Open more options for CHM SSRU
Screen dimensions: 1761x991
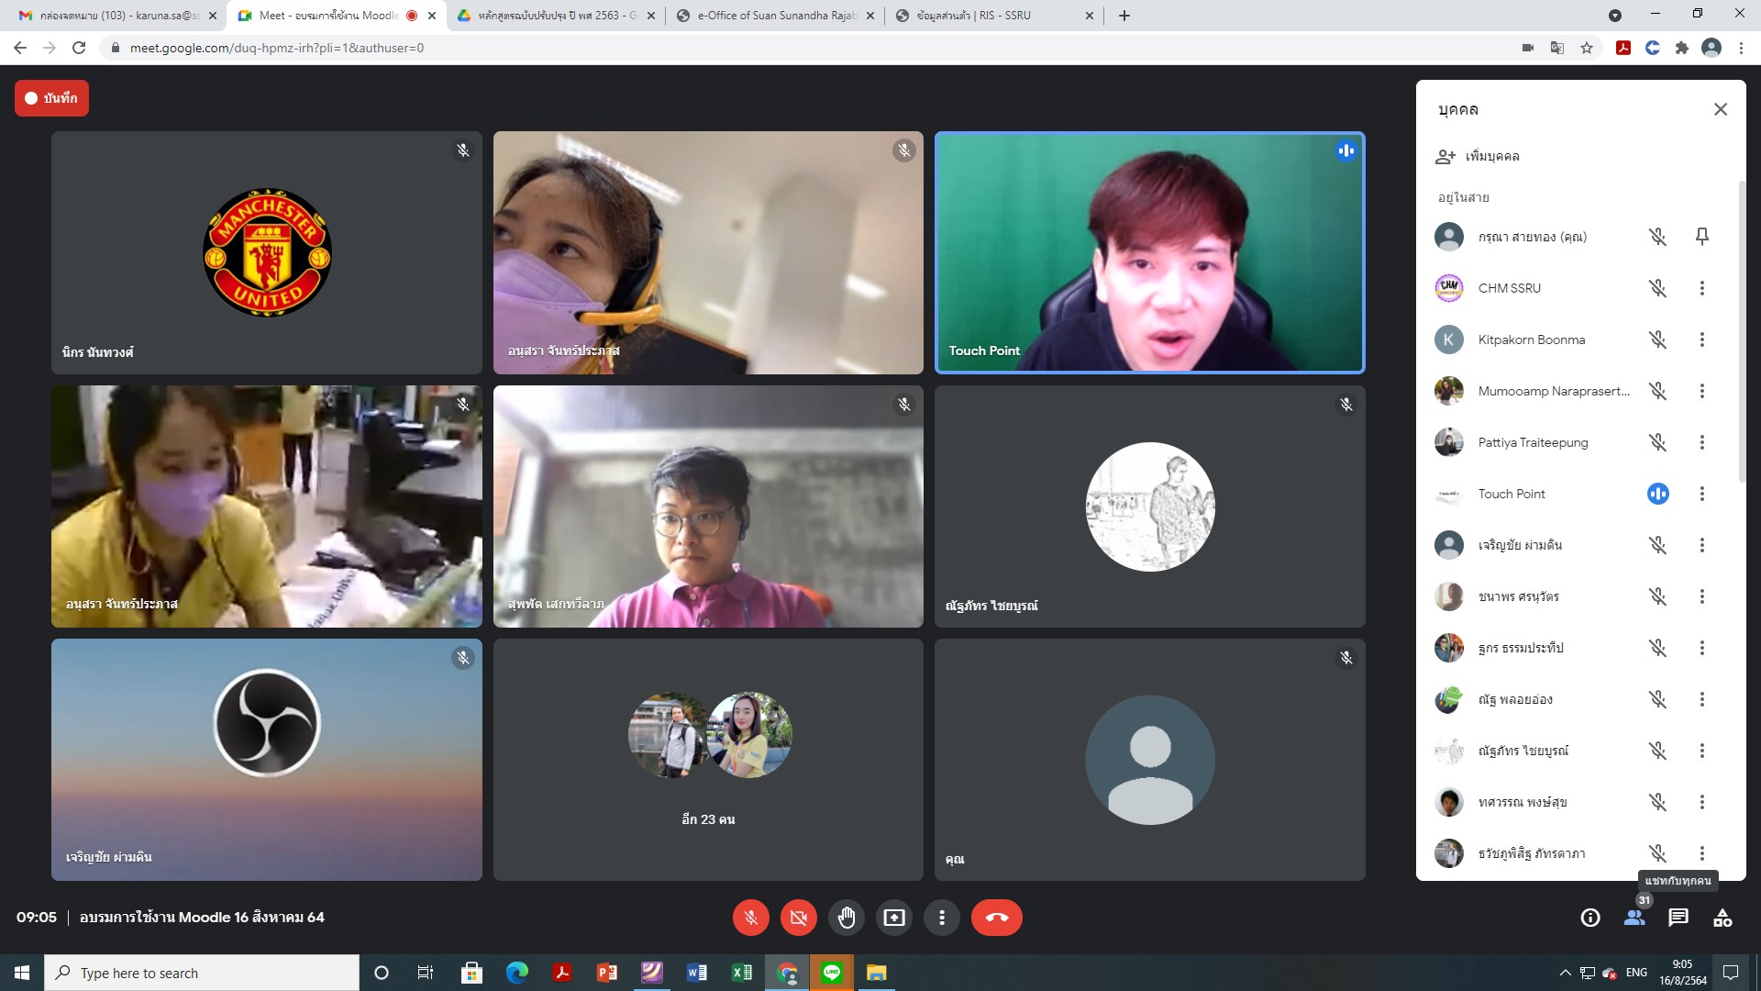click(x=1701, y=288)
